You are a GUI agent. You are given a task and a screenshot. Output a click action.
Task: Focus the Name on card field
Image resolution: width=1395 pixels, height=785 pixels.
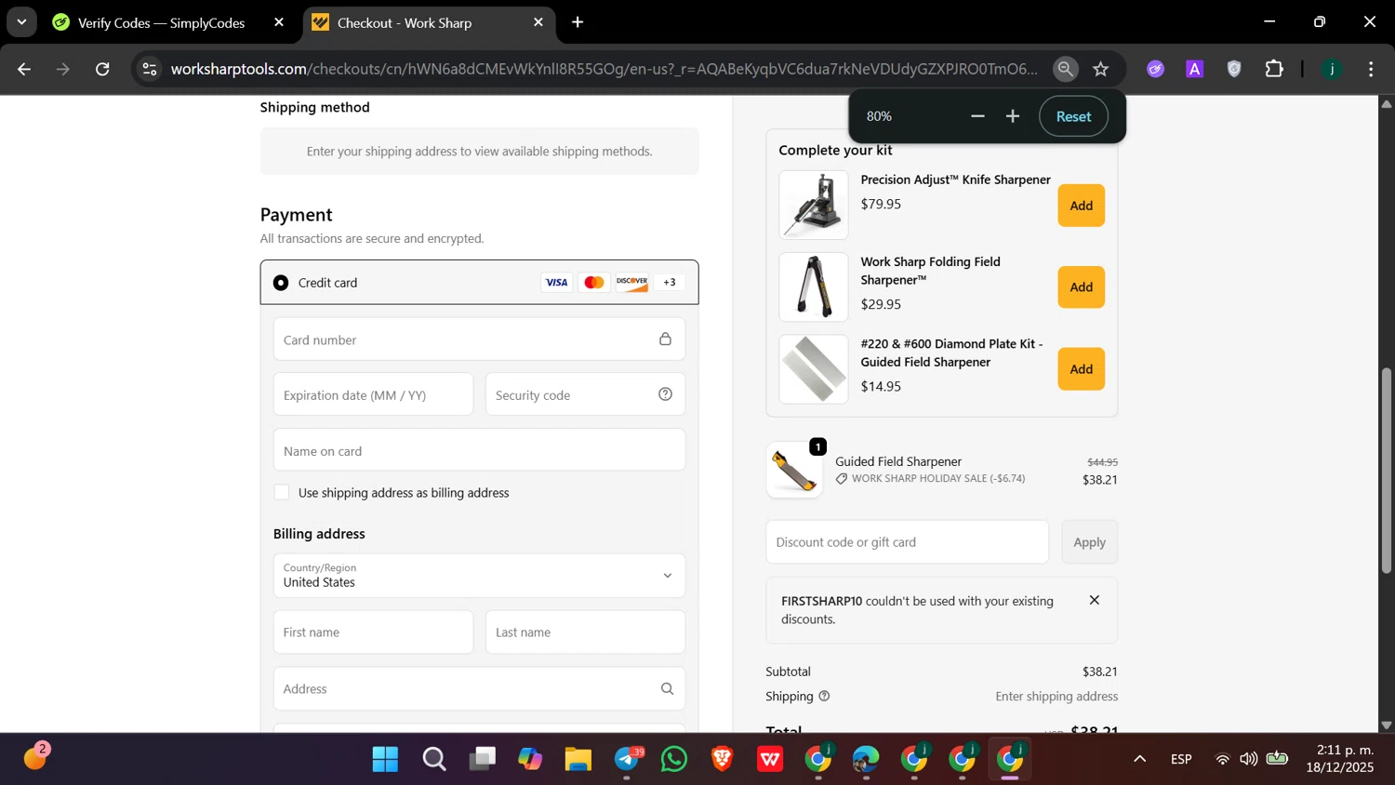click(x=479, y=450)
